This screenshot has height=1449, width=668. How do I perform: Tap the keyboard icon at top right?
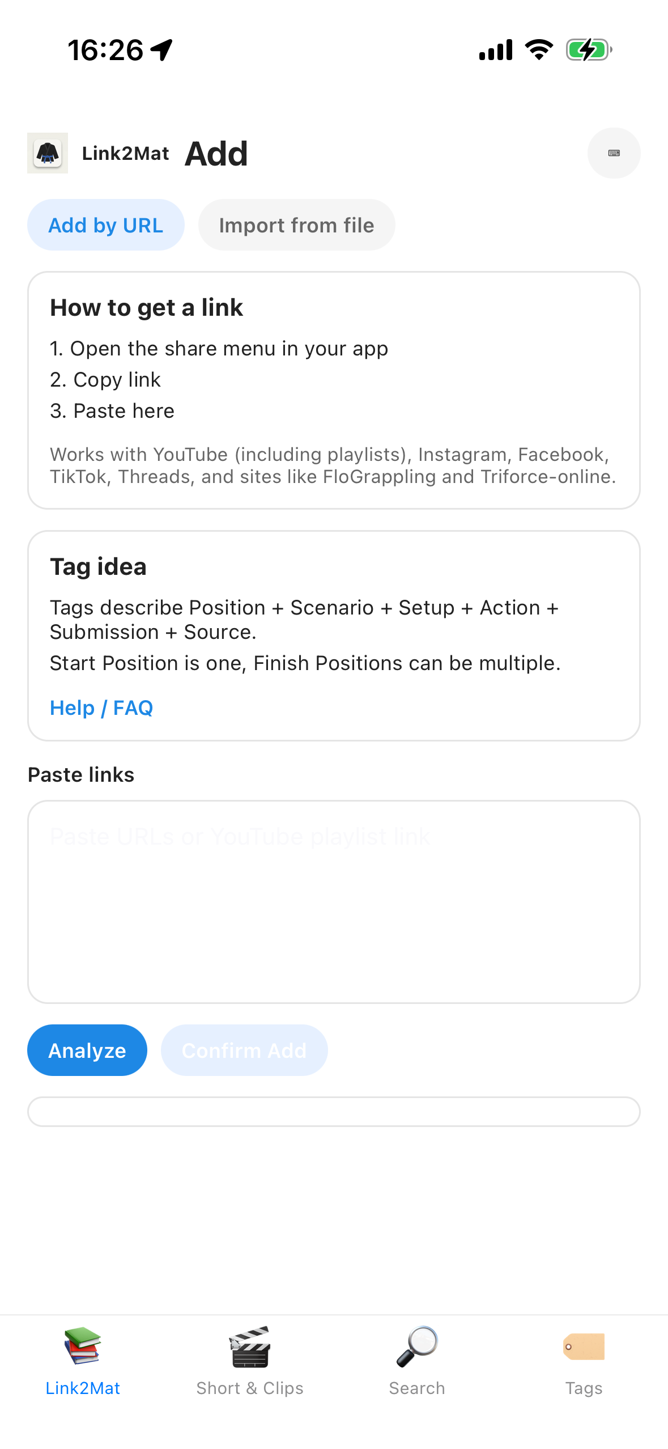[614, 153]
